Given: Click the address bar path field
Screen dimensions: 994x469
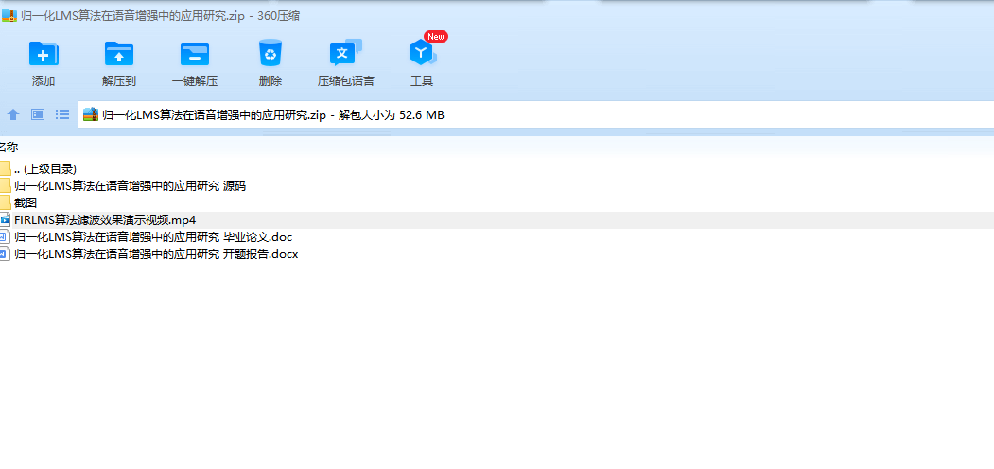Looking at the screenshot, I should pyautogui.click(x=535, y=114).
